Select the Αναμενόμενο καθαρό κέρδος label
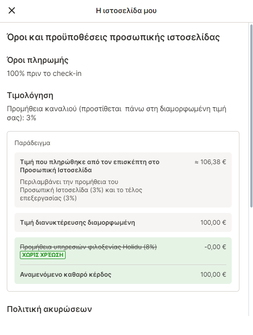253x335 pixels. [66, 274]
